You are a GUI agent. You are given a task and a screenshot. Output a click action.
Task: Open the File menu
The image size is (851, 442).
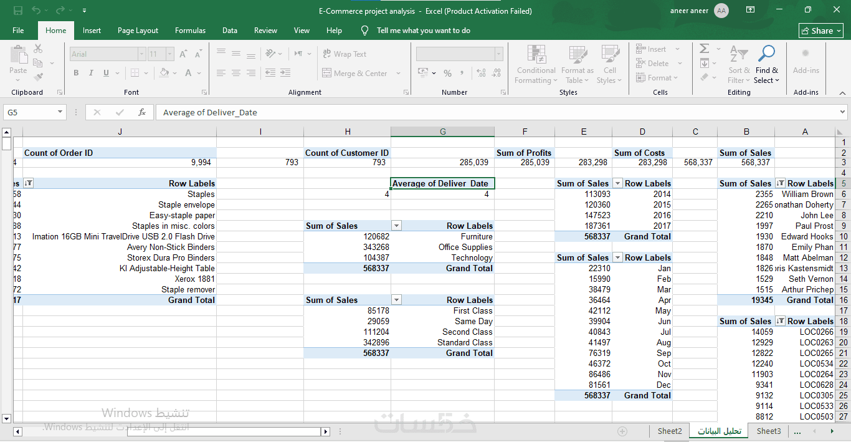coord(18,31)
